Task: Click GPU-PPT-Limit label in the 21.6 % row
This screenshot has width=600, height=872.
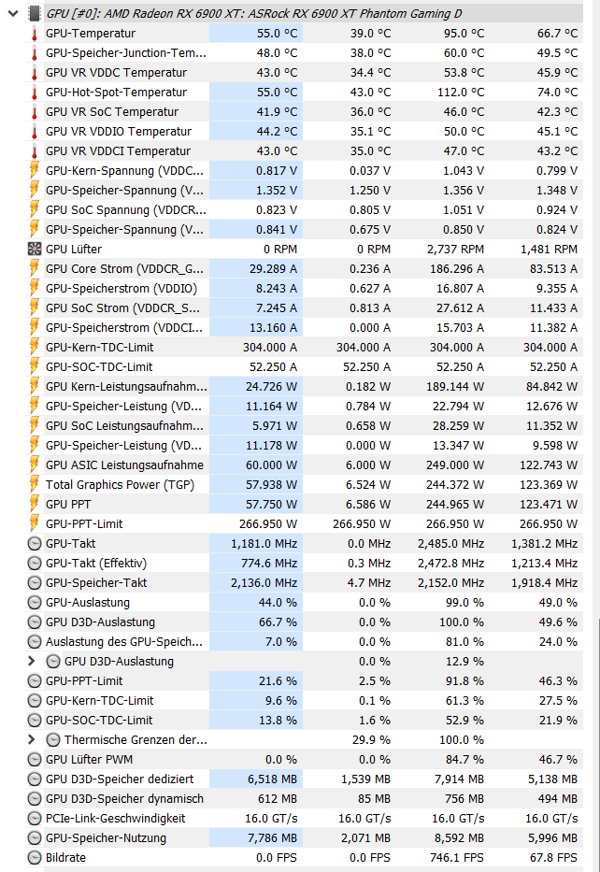Action: point(84,680)
